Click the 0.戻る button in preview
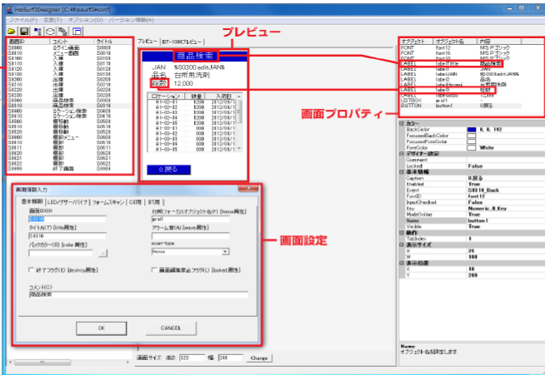 pos(168,170)
